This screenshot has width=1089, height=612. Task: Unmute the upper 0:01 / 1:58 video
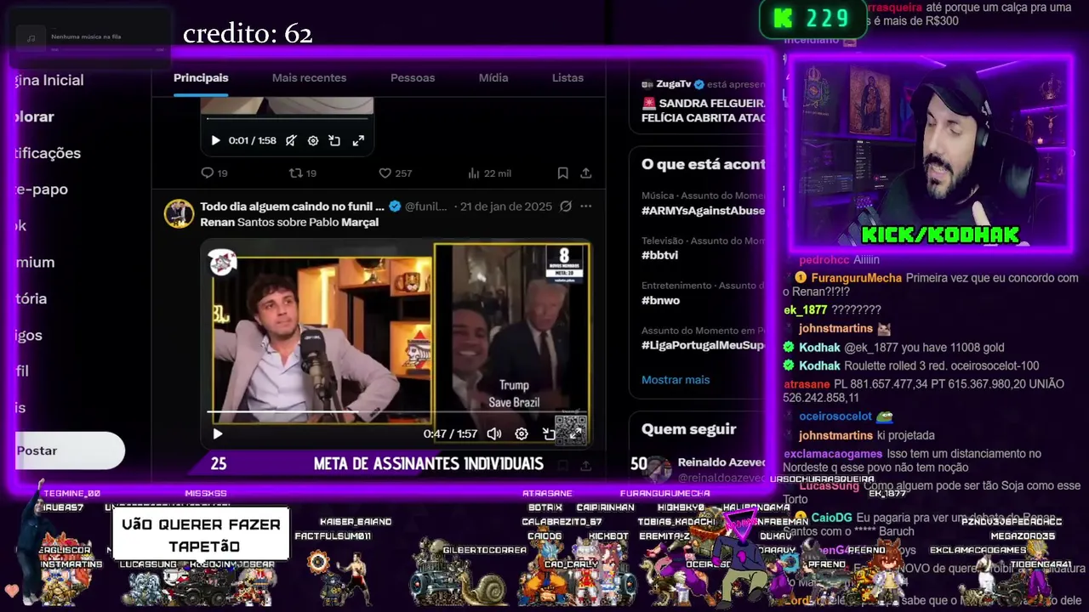pos(291,140)
